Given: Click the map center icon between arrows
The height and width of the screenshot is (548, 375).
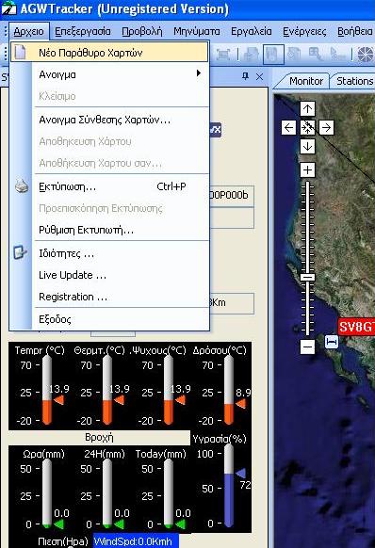Looking at the screenshot, I should (307, 128).
